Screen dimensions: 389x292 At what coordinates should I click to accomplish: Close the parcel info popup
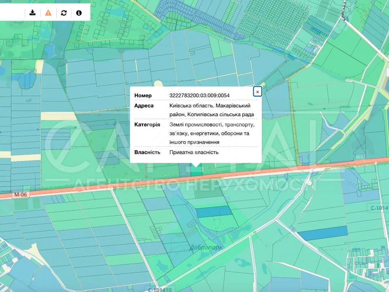pyautogui.click(x=257, y=92)
